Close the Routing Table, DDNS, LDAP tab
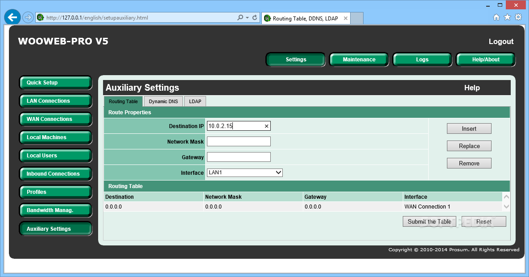 point(346,19)
